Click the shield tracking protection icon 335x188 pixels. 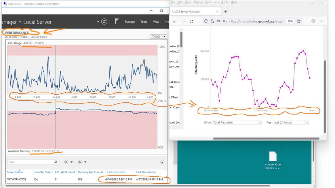(x=206, y=21)
